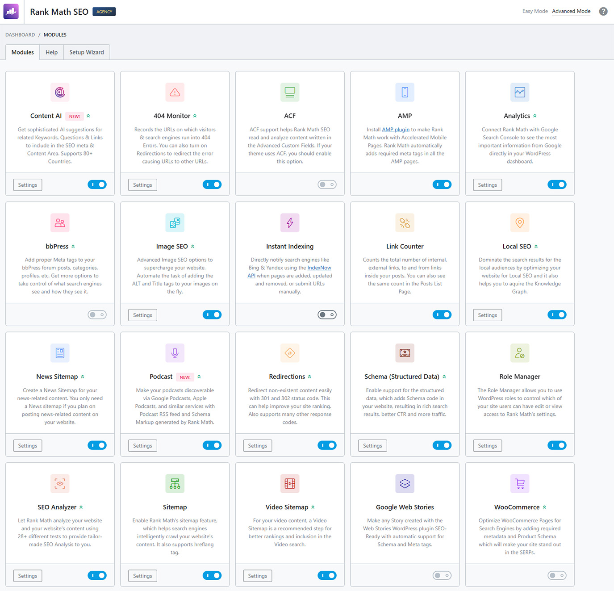Click the Local SEO map pin icon

pos(520,222)
